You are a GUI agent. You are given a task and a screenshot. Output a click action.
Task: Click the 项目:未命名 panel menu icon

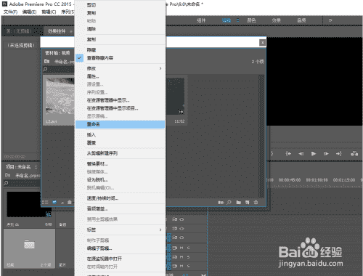(36, 167)
